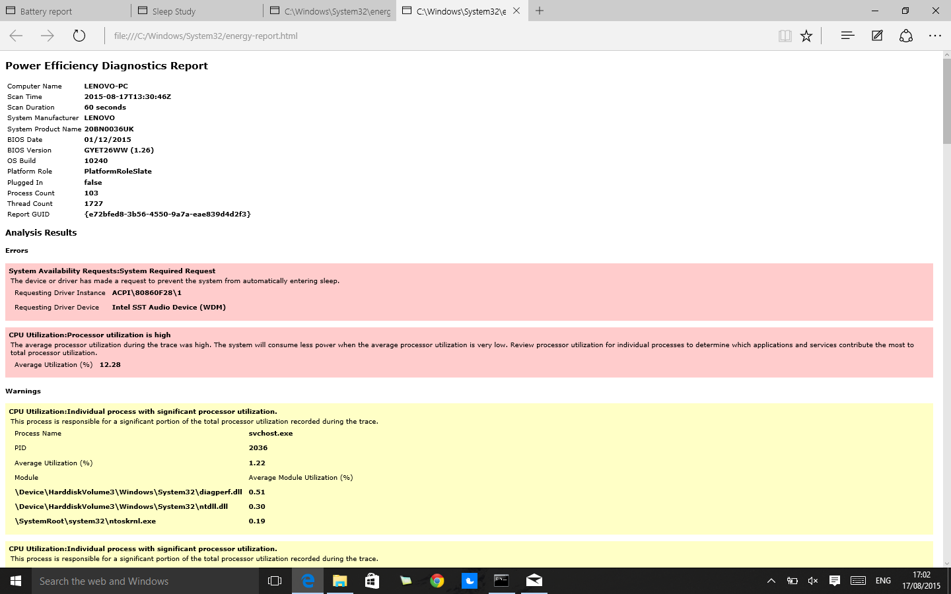Viewport: 951px width, 594px height.
Task: Click Analysis Results heading
Action: (41, 232)
